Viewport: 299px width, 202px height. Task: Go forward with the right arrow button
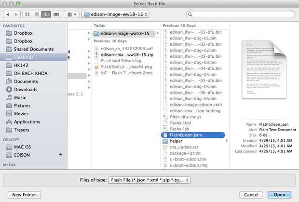click(16, 14)
